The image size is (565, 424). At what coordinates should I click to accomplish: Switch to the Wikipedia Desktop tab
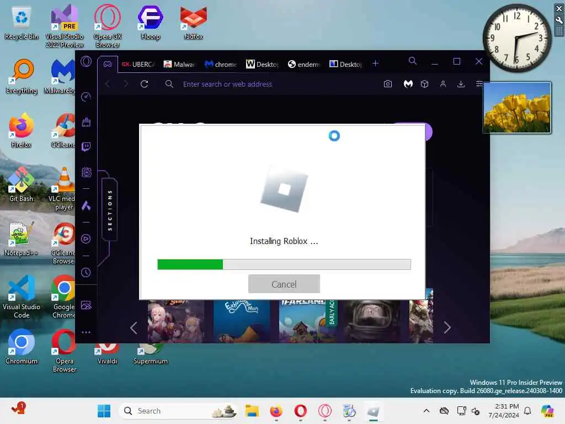click(x=262, y=64)
